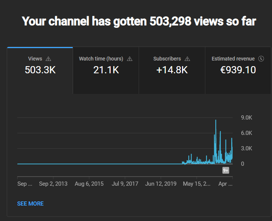The image size is (272, 221).
Task: Select the Views metric tab
Action: click(x=40, y=71)
